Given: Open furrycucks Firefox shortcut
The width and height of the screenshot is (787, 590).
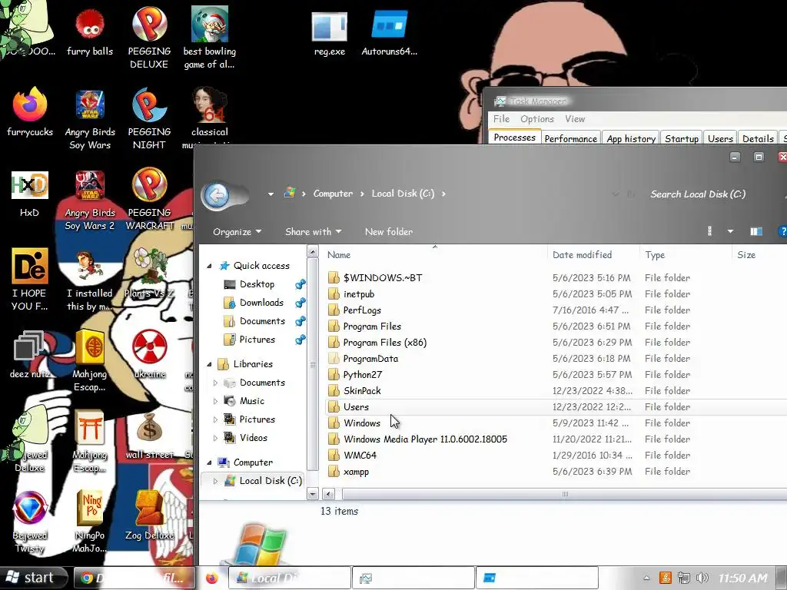Looking at the screenshot, I should coord(30,112).
